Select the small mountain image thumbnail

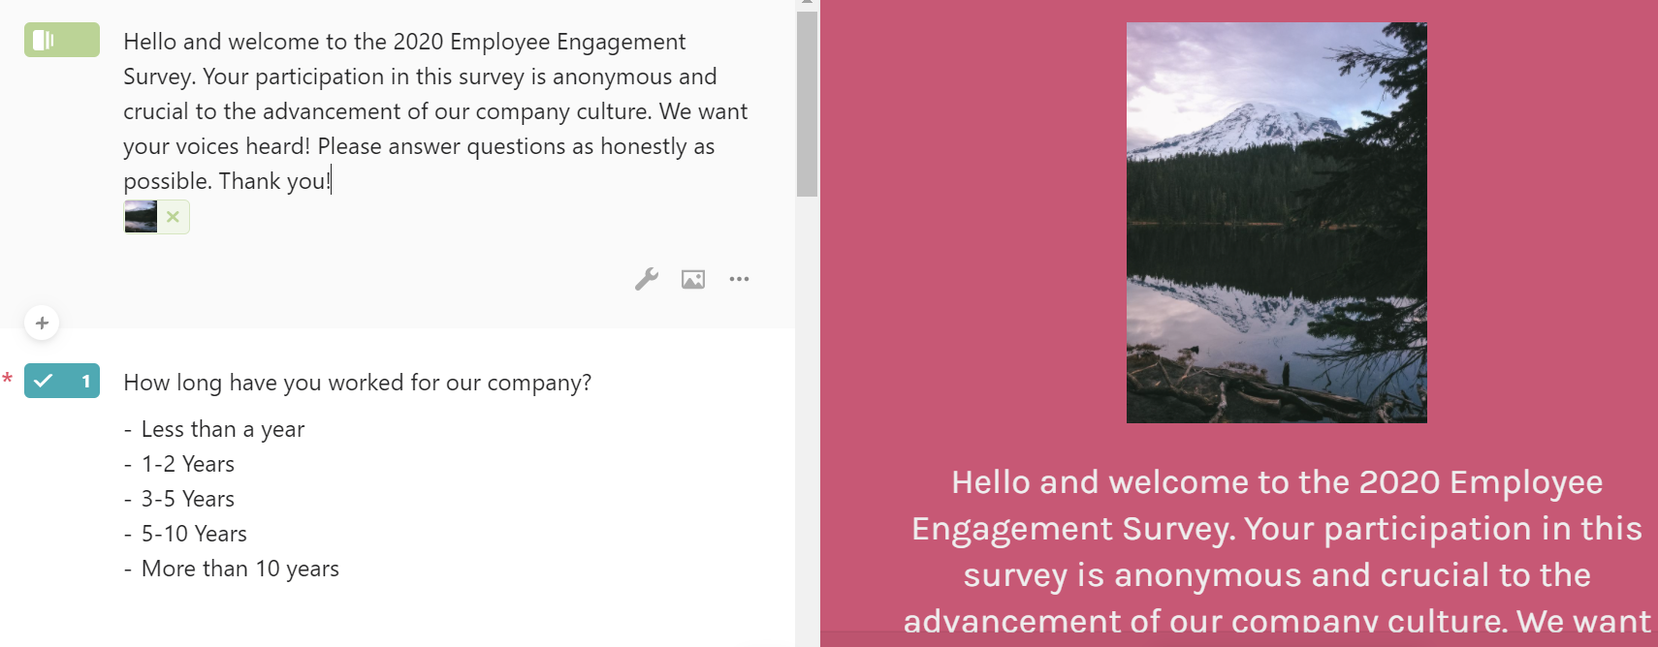[x=141, y=217]
